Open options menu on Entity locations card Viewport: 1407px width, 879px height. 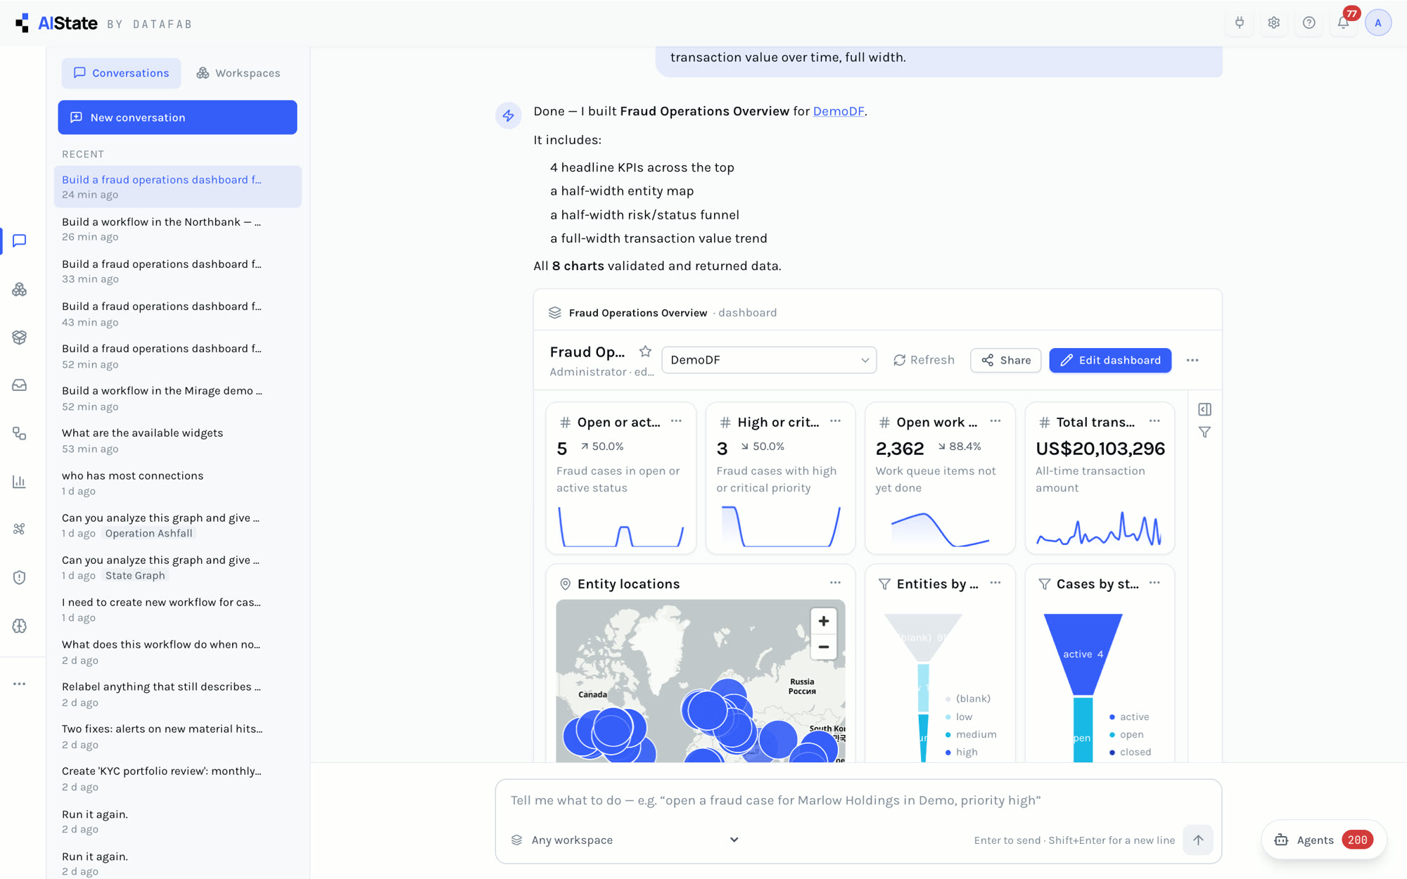[835, 583]
